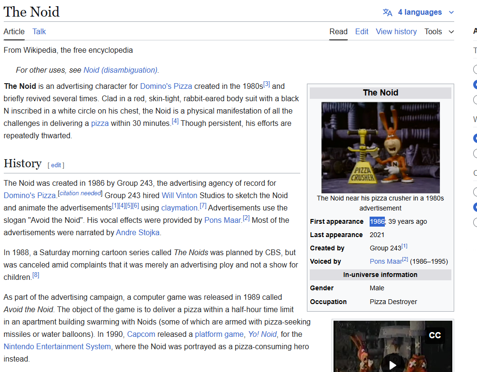Viewport: 477px width, 372px height.
Task: Click the '2021' Last appearance value
Action: coord(377,235)
